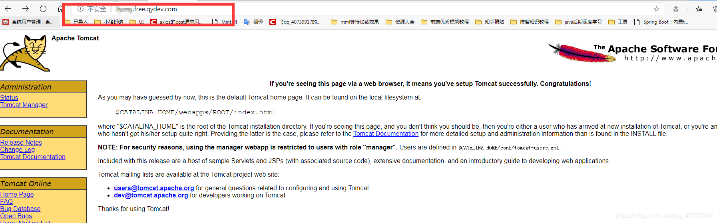Click the browser forward arrow
Image resolution: width=717 pixels, height=223 pixels.
26,9
